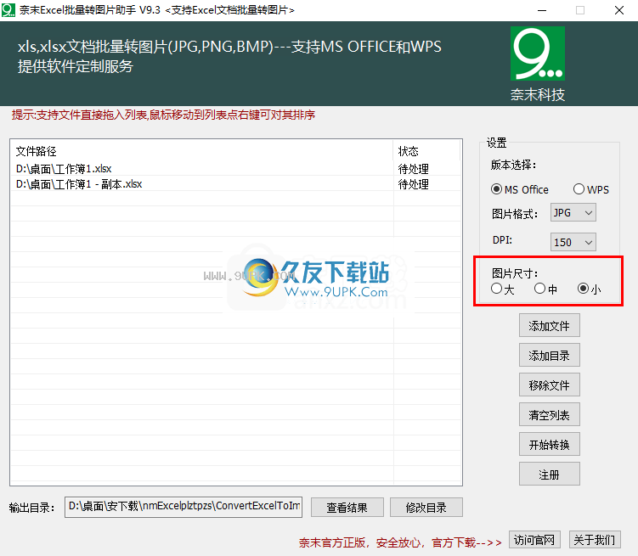Select the WPS version option
This screenshot has height=556, width=638.
coord(591,189)
